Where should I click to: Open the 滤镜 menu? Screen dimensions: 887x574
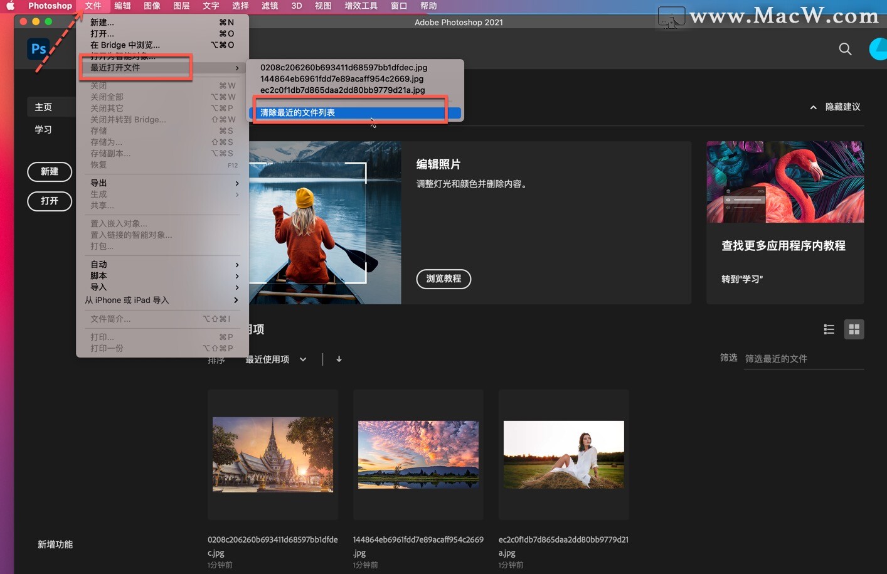(x=270, y=6)
